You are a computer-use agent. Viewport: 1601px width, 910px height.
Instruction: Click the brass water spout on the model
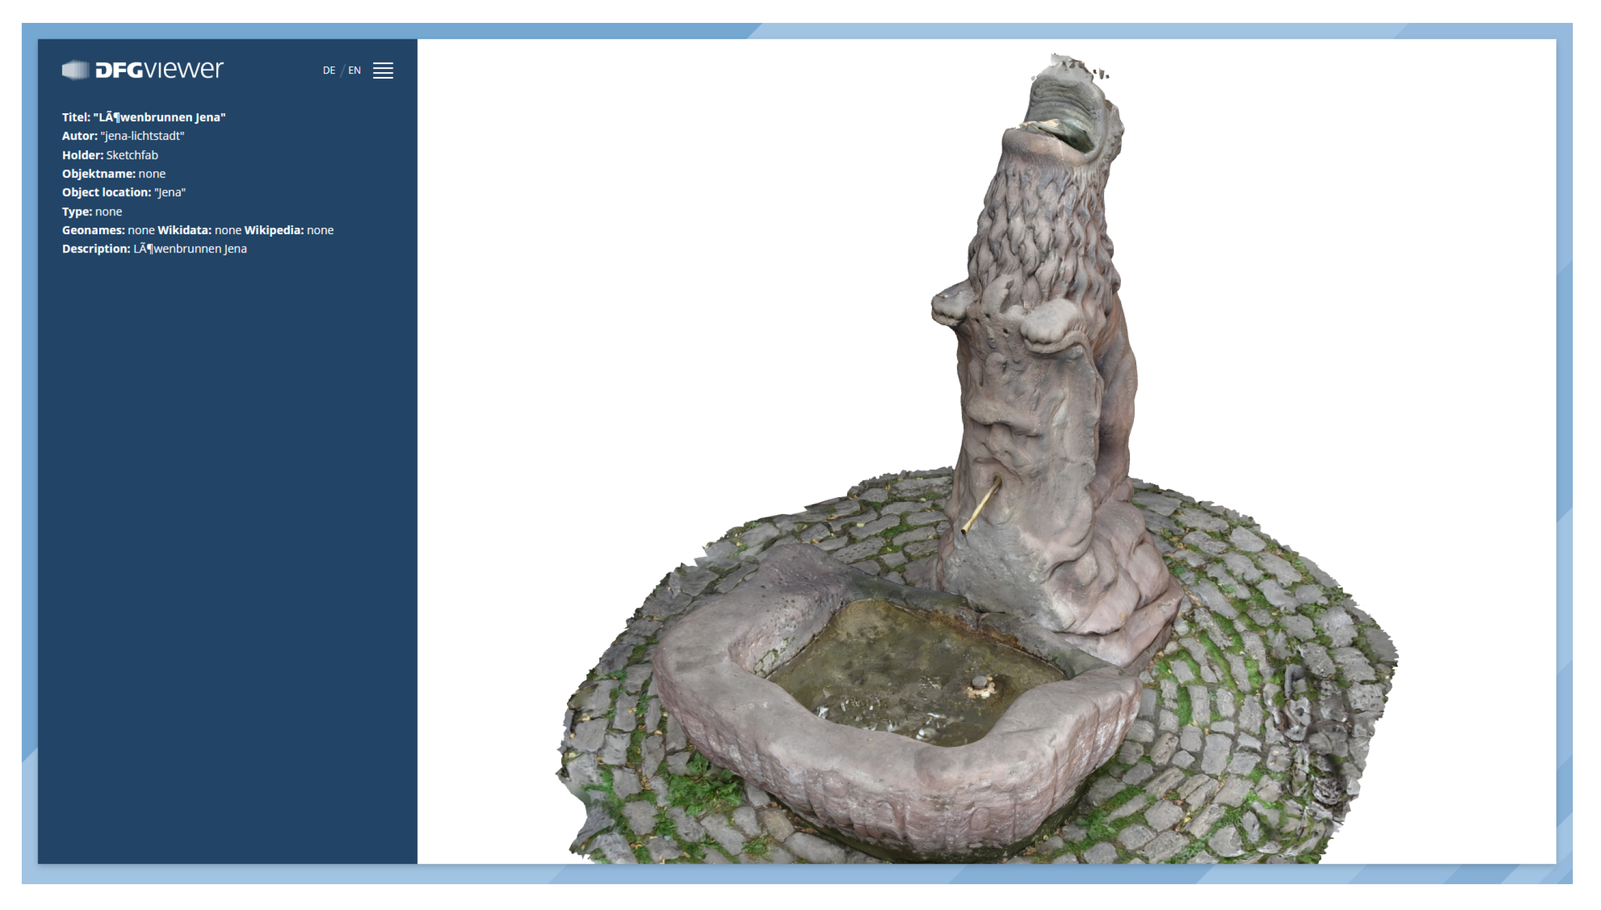click(981, 505)
